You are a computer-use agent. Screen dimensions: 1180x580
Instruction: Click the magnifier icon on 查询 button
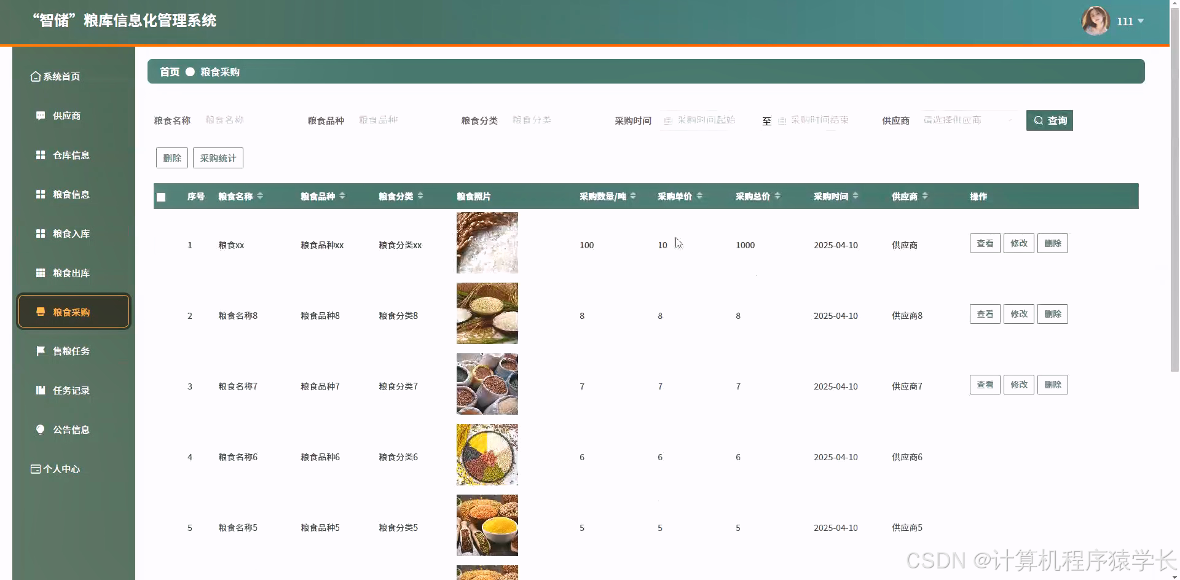1039,120
